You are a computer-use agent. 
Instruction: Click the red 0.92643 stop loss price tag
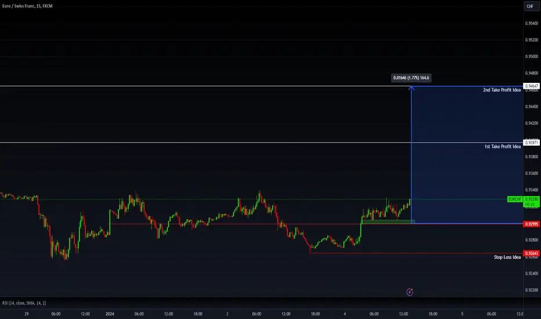(531, 253)
